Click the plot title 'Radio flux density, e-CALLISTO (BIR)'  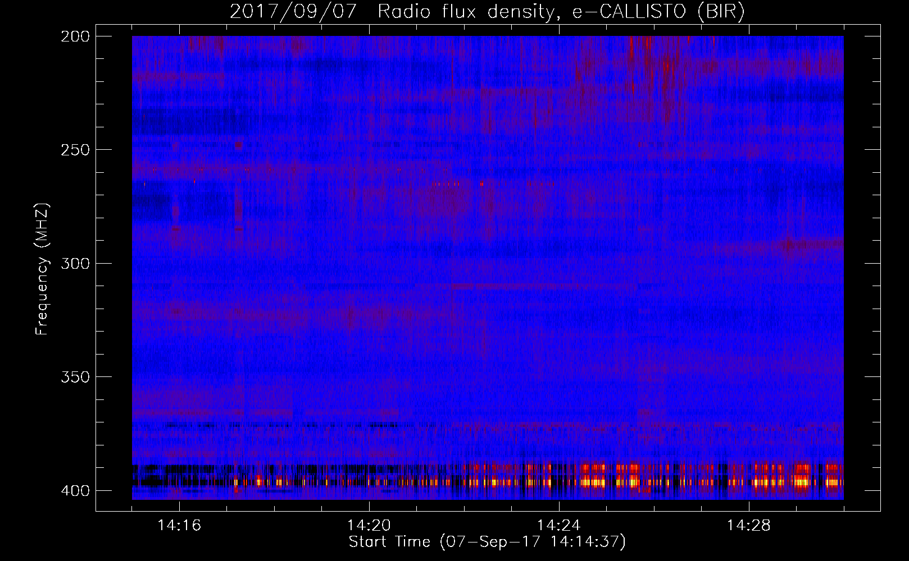click(561, 11)
